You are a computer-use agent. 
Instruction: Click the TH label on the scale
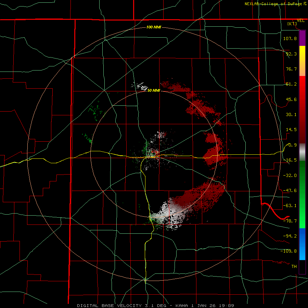coord(294,266)
